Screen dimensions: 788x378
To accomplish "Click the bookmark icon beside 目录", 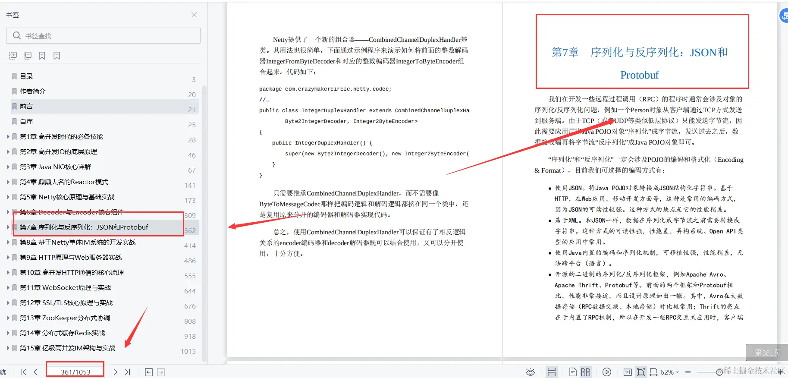I will pyautogui.click(x=14, y=76).
